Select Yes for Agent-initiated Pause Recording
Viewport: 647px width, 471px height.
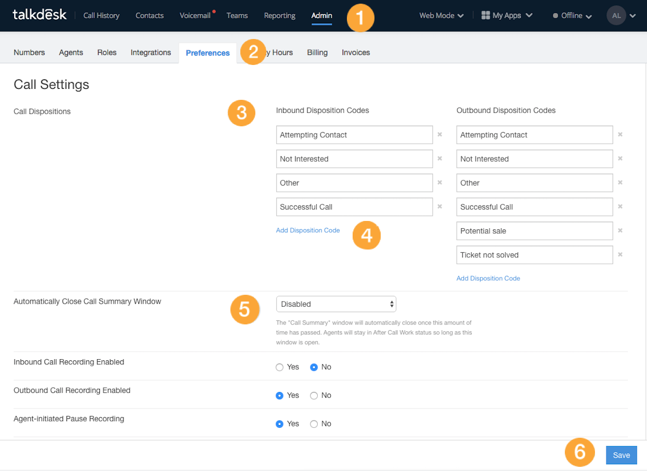tap(280, 424)
